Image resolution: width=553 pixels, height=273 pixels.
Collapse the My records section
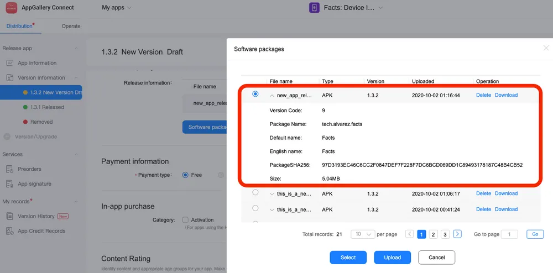[x=76, y=202]
